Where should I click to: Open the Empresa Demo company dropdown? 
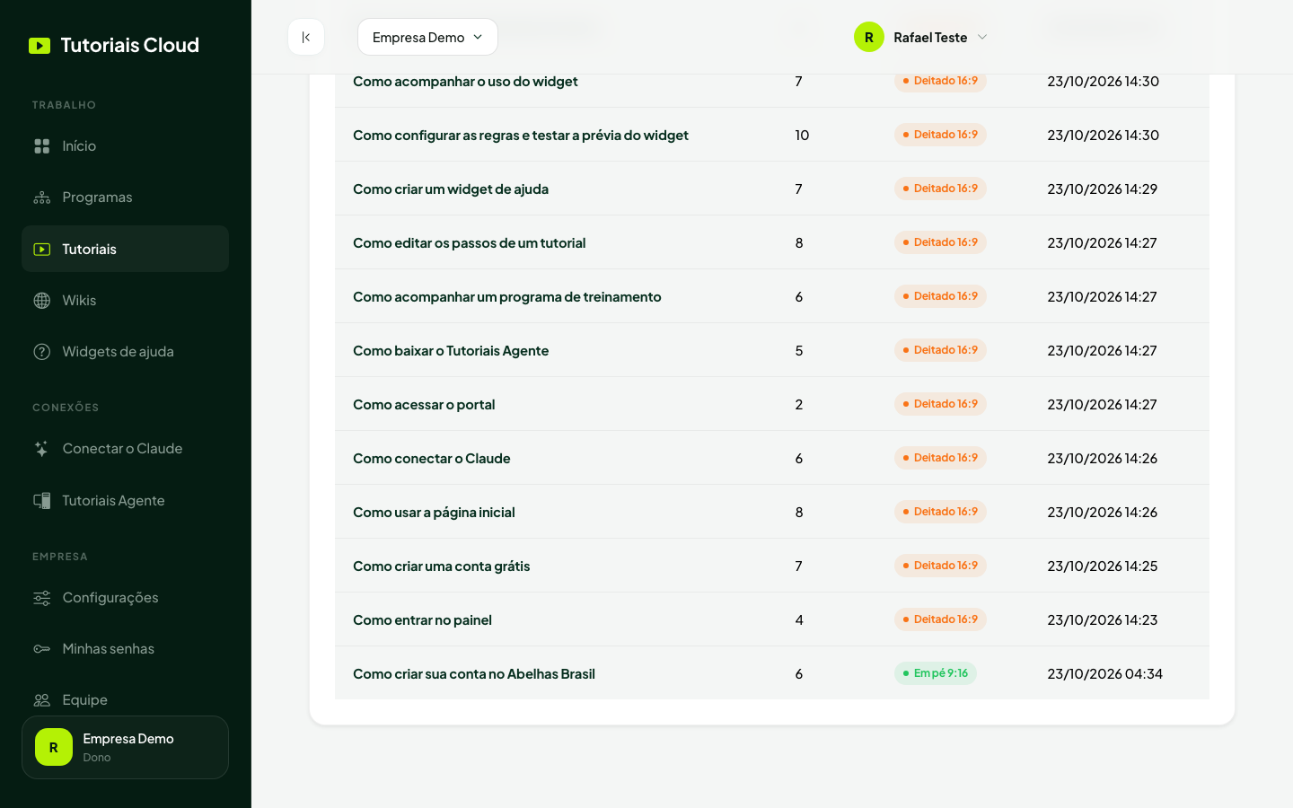click(427, 37)
